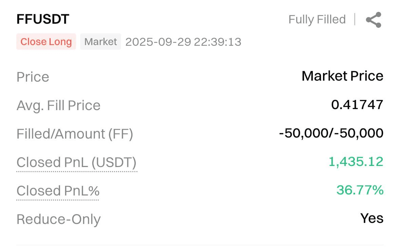Select the Avg. Fill Price value 0.41747
This screenshot has width=400, height=249.
357,105
